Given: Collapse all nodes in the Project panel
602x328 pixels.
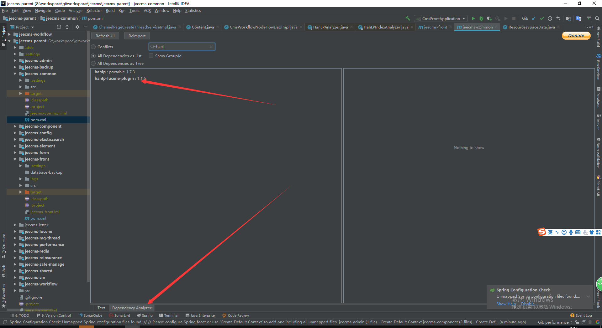Looking at the screenshot, I should pyautogui.click(x=67, y=27).
